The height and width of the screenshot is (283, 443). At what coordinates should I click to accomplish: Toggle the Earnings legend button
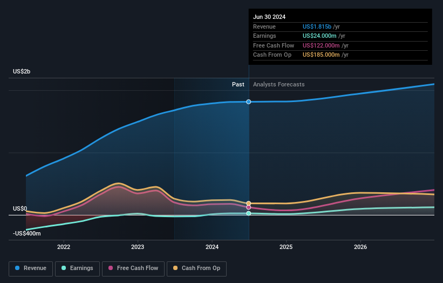click(77, 268)
